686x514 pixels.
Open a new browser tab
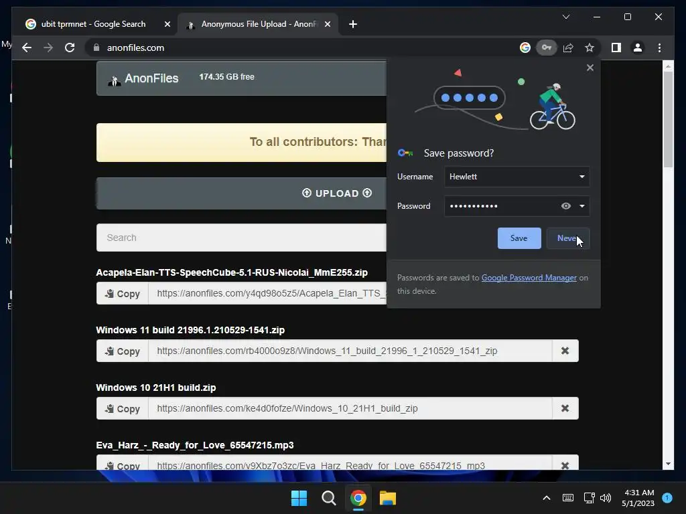click(x=353, y=24)
